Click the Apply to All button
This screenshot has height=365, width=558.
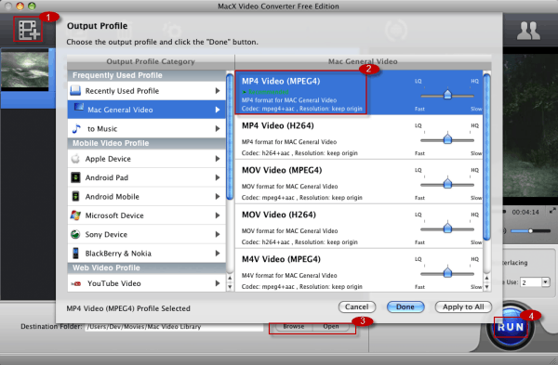463,306
